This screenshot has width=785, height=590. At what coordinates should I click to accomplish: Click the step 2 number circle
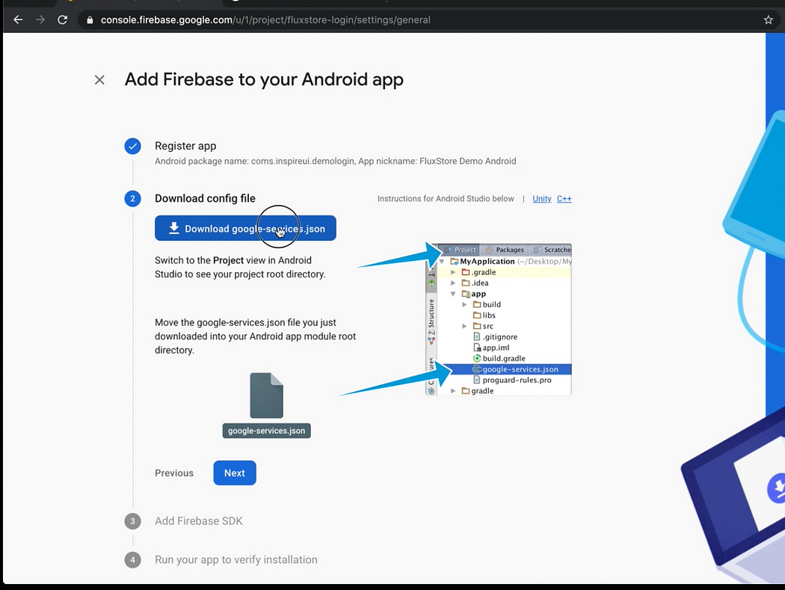(132, 199)
